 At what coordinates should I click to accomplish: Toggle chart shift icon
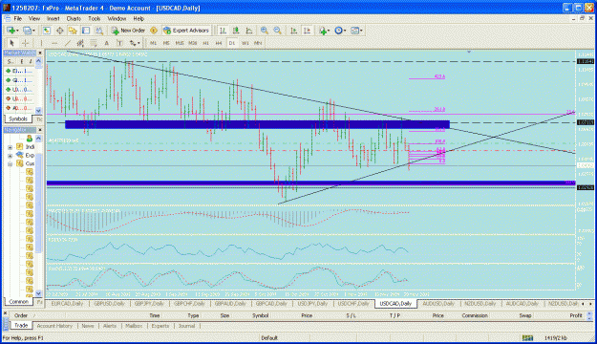(x=307, y=31)
